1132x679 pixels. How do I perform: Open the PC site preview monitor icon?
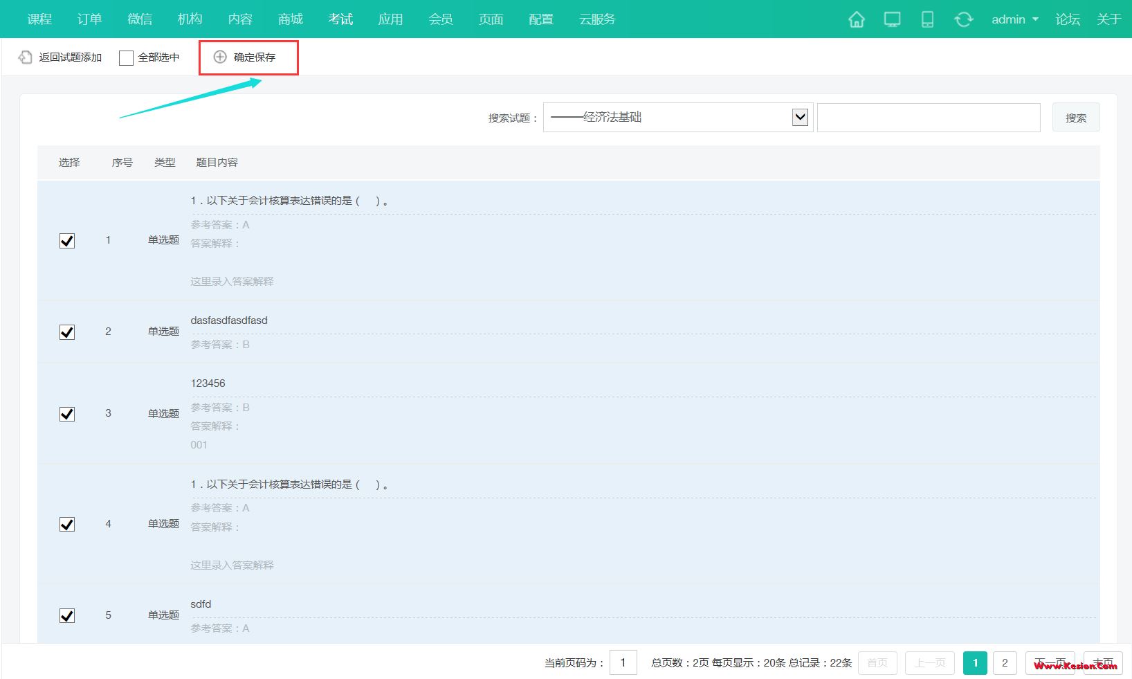892,19
